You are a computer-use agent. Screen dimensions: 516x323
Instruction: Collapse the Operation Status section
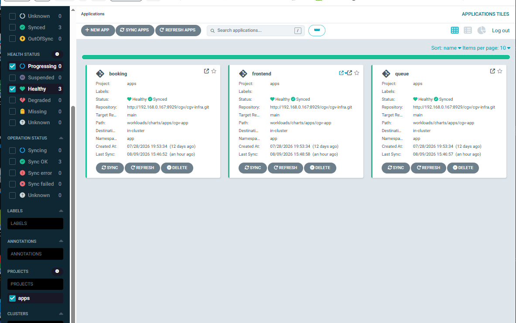[61, 138]
